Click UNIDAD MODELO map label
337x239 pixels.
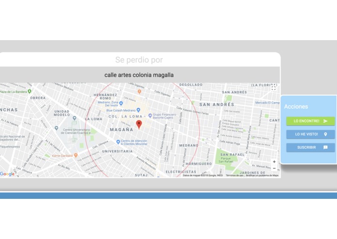click(62, 113)
